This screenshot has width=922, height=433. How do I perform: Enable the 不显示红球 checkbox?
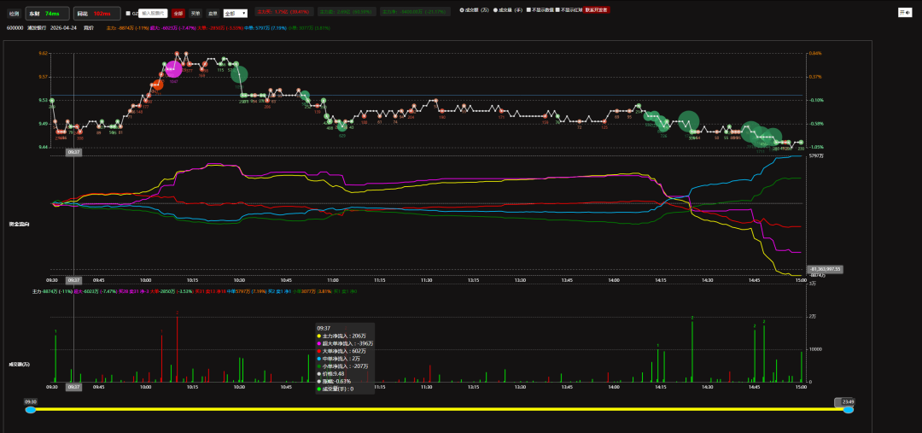point(557,10)
